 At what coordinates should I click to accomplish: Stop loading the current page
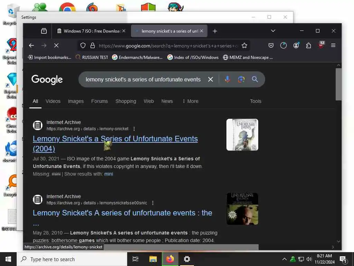tap(56, 46)
